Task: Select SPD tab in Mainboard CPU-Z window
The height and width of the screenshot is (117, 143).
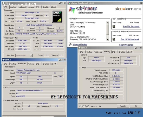Action: pyautogui.click(x=38, y=64)
